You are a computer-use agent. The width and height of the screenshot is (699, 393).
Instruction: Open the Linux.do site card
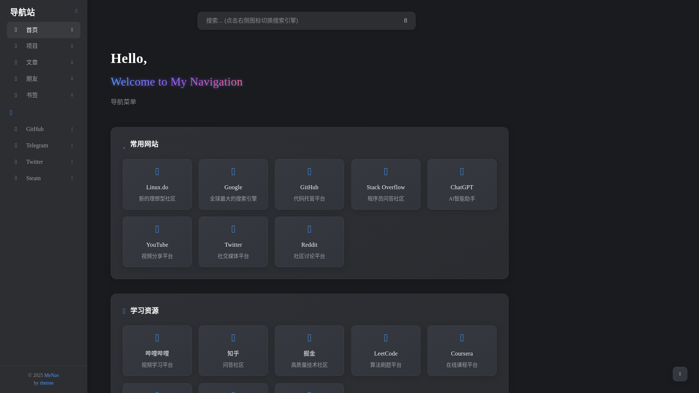(157, 184)
